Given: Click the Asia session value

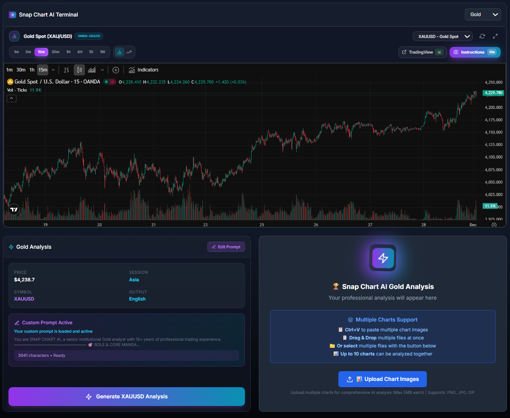Looking at the screenshot, I should click(134, 280).
